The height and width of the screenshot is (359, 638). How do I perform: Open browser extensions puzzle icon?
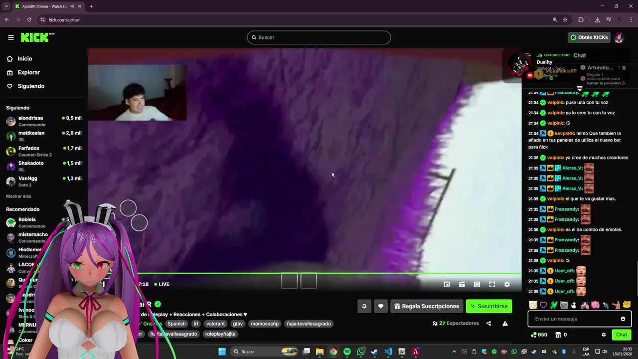click(581, 19)
